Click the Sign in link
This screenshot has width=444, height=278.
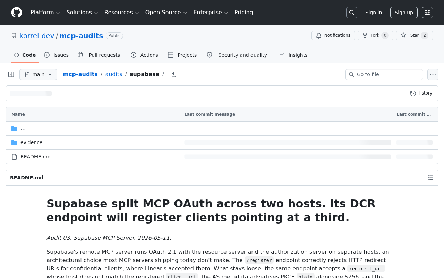(374, 13)
